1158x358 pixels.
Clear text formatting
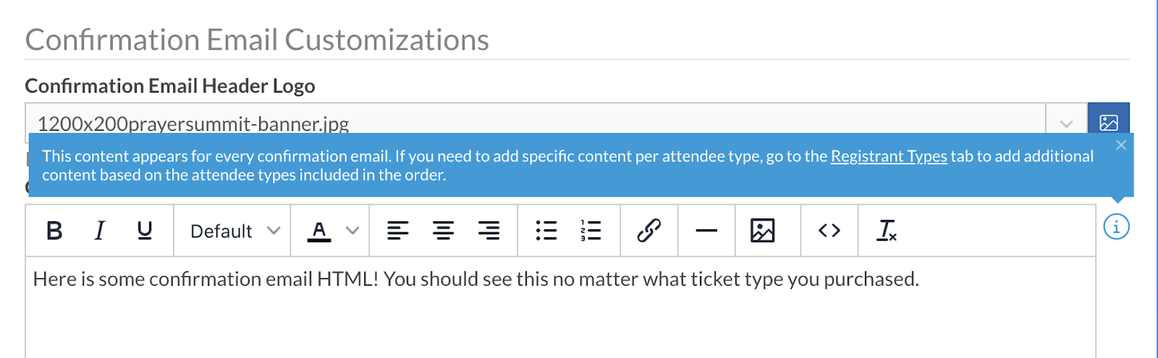pyautogui.click(x=887, y=231)
